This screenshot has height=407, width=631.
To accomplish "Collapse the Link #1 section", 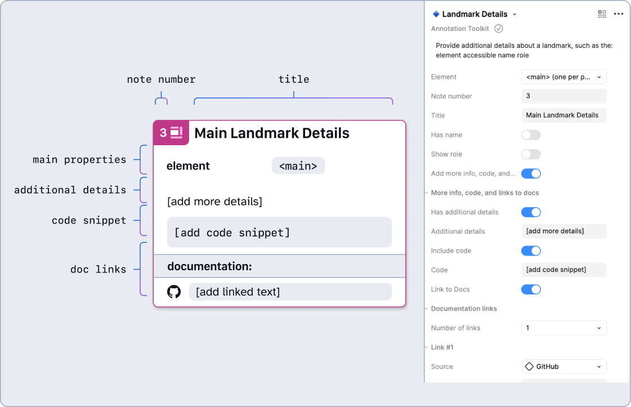I will tap(426, 347).
